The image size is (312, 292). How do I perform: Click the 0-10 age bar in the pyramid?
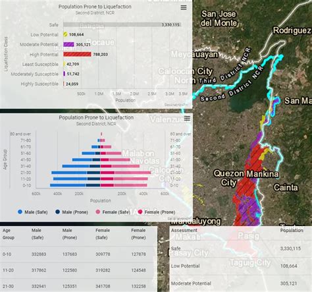tap(99, 185)
